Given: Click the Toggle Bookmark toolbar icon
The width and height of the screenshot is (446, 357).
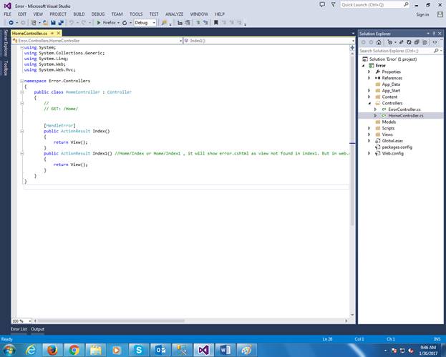Looking at the screenshot, I should tap(215, 22).
